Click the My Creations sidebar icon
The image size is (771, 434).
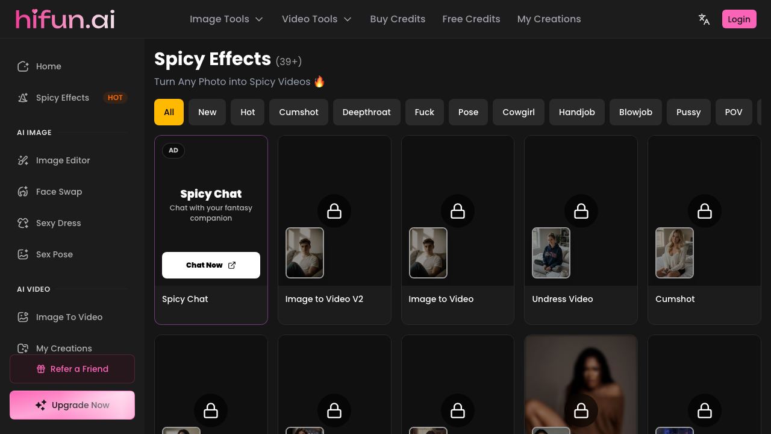(23, 348)
